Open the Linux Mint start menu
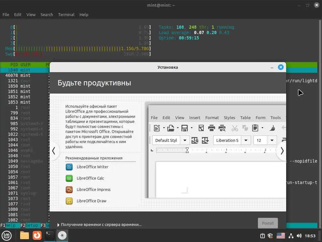This screenshot has width=322, height=242. pyautogui.click(x=7, y=236)
